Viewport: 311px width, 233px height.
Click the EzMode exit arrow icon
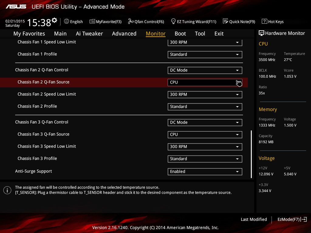point(304,219)
